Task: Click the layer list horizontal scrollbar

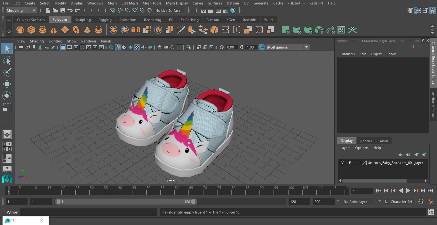Action: point(375,181)
